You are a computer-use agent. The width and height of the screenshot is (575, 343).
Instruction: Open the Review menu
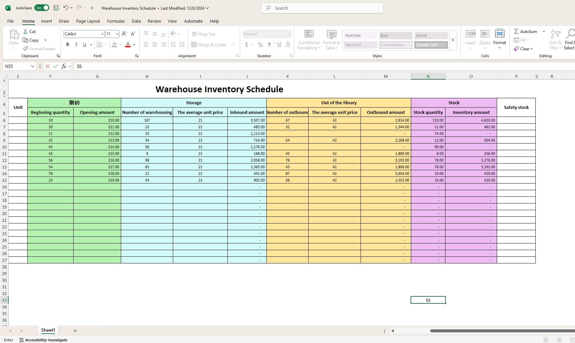[x=154, y=21]
